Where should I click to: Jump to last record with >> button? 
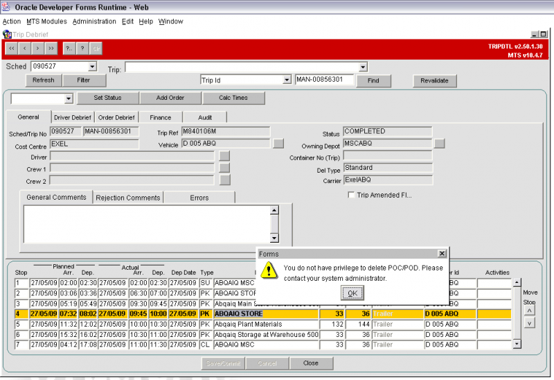tap(51, 48)
